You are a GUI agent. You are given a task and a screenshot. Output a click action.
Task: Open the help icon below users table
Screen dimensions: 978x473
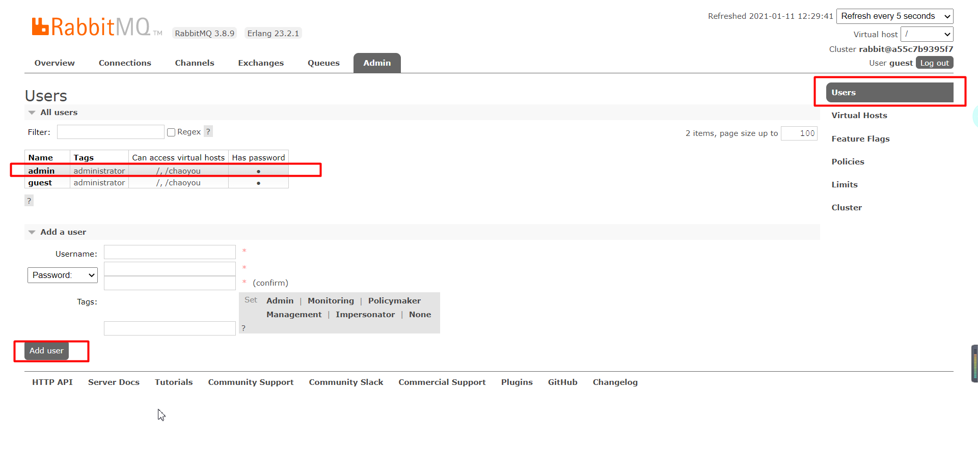pos(29,201)
